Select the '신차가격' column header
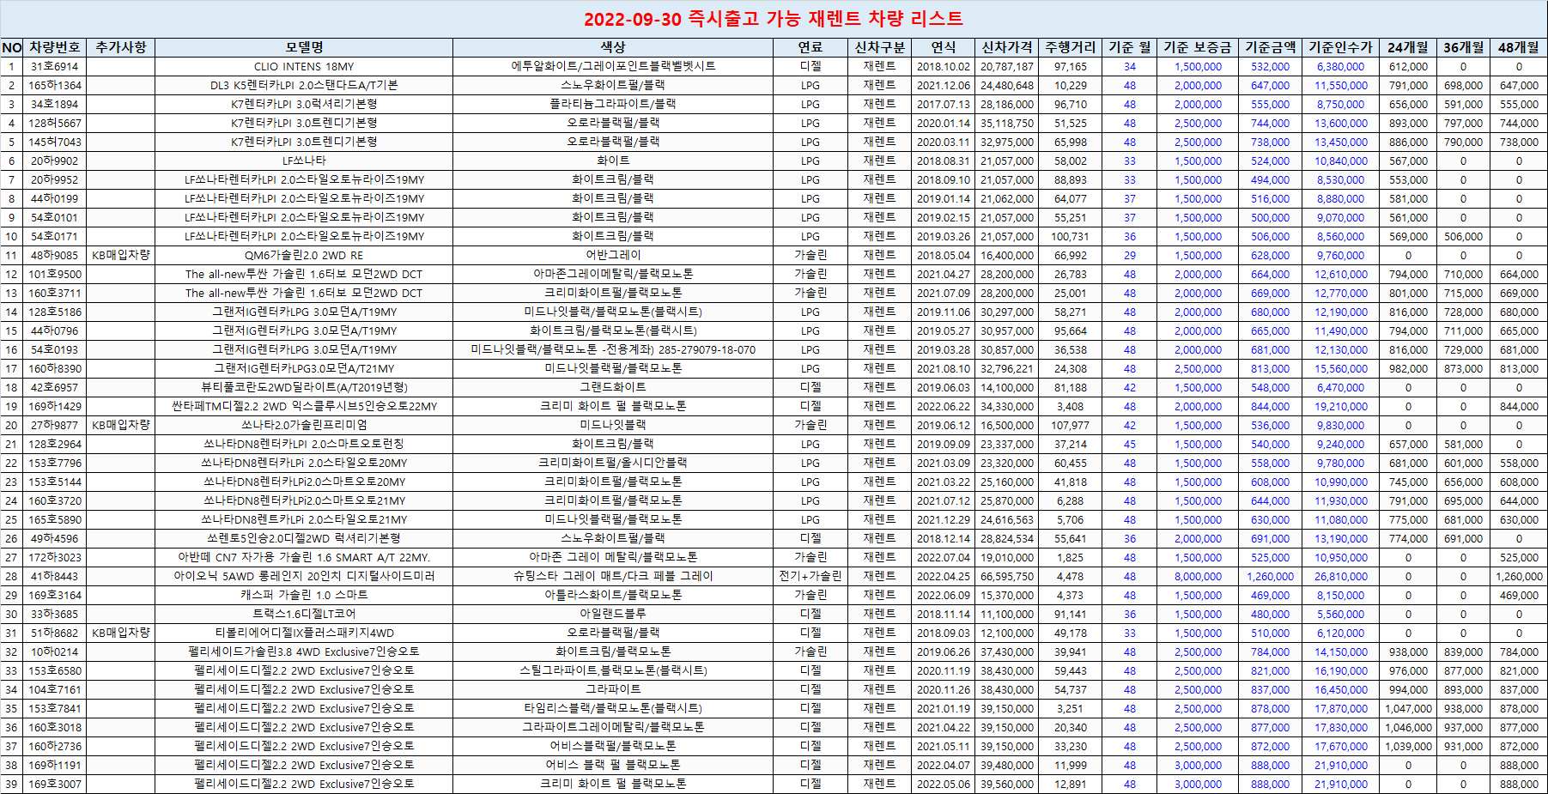 1007,47
